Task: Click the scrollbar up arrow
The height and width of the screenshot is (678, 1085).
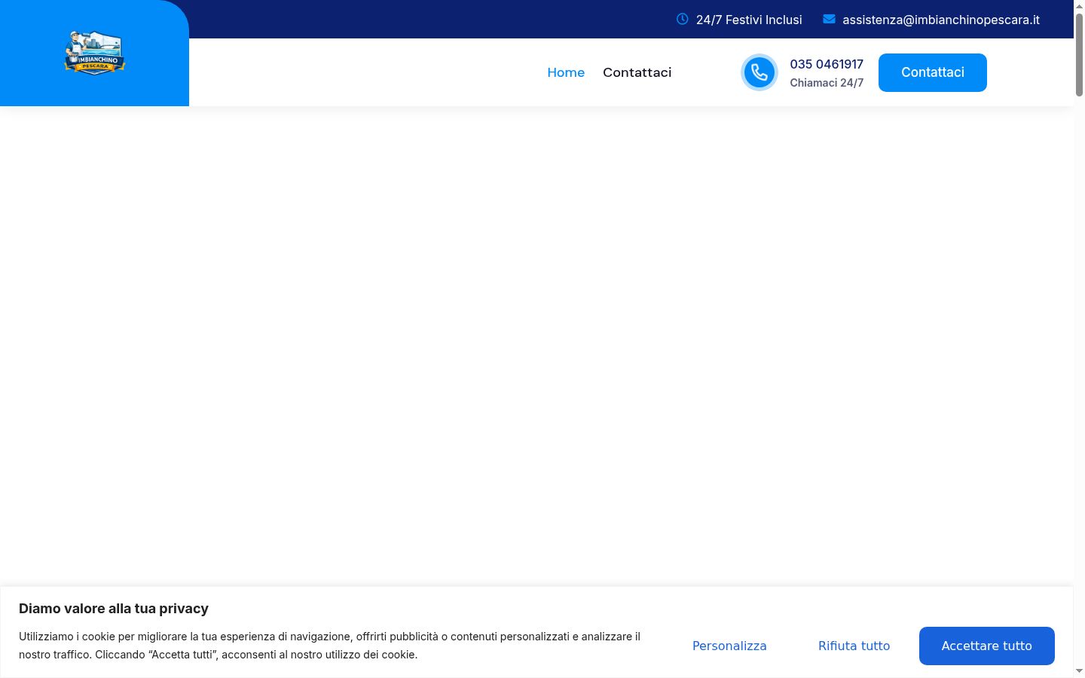Action: (x=1079, y=5)
